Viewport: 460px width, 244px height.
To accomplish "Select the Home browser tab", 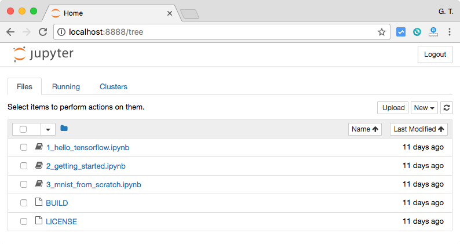I will (x=111, y=13).
